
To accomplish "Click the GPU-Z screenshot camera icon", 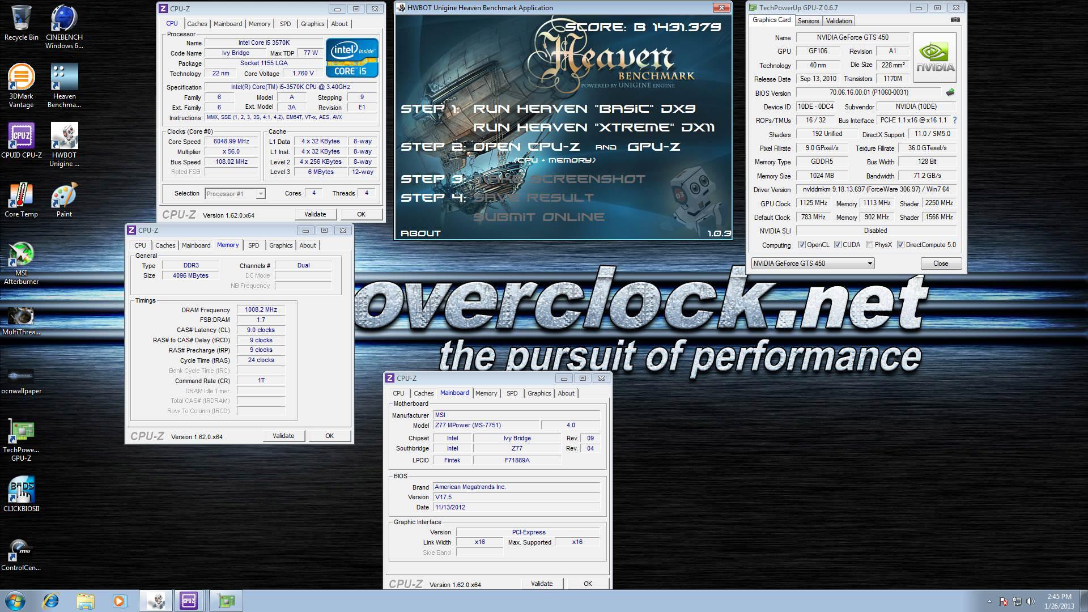I will [955, 20].
